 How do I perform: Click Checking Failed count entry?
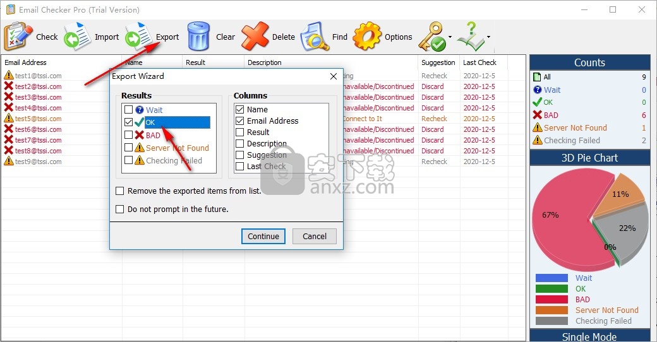[x=589, y=140]
